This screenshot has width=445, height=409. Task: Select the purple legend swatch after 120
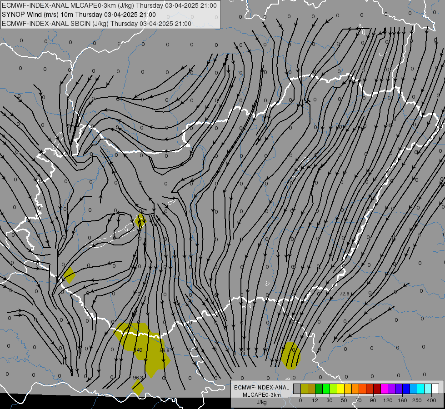tap(392, 389)
